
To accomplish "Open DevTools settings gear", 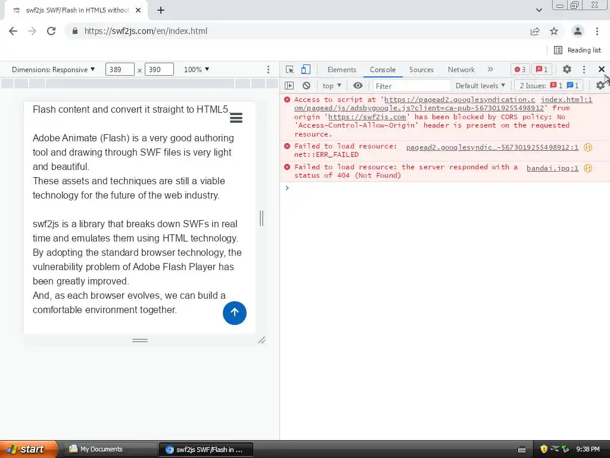I will (567, 69).
